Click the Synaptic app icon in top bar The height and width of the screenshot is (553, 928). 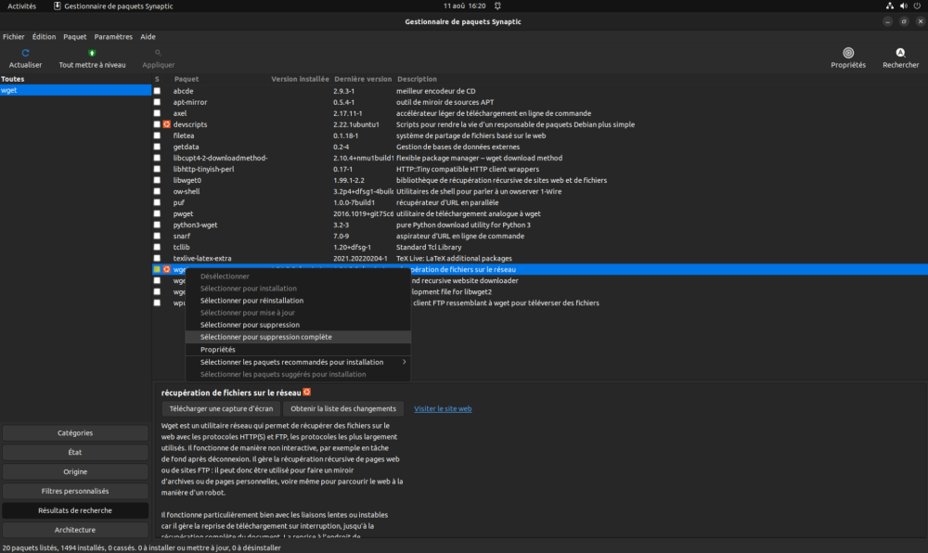(58, 6)
